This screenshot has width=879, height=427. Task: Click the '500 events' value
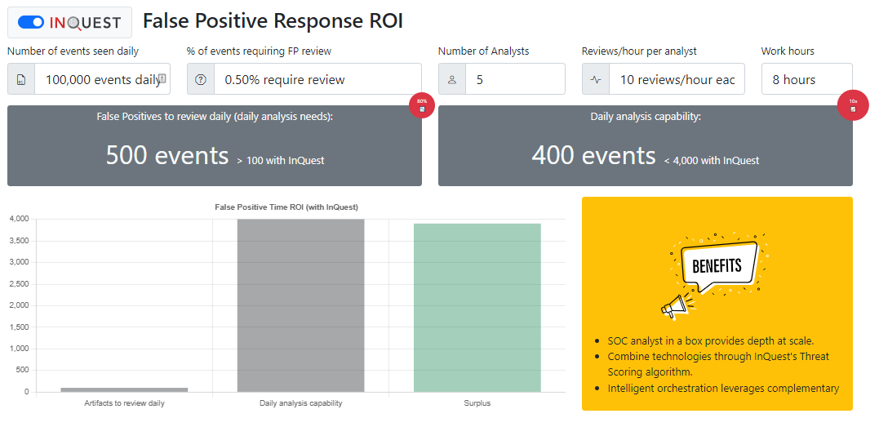click(x=167, y=155)
